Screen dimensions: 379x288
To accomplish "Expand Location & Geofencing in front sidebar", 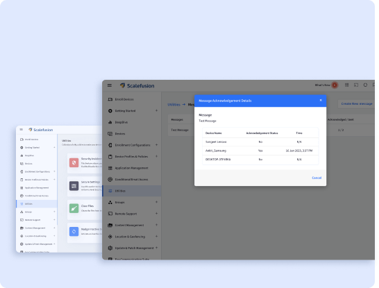I will (157, 236).
